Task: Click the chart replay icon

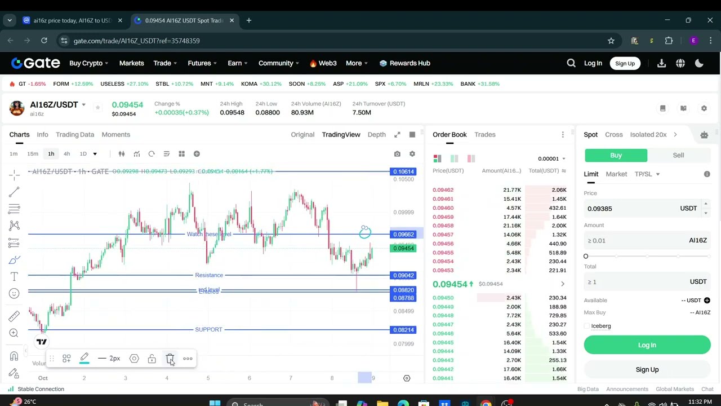Action: pyautogui.click(x=152, y=154)
